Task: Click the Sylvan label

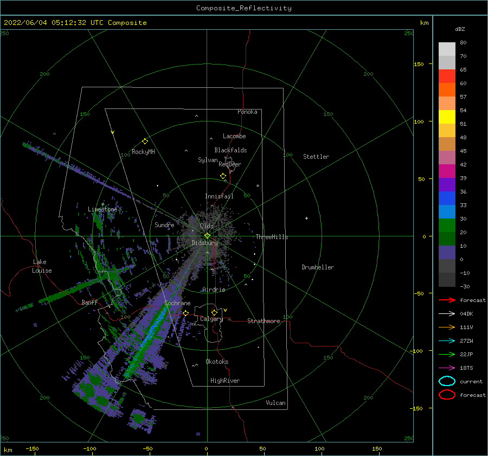Action: [x=208, y=160]
